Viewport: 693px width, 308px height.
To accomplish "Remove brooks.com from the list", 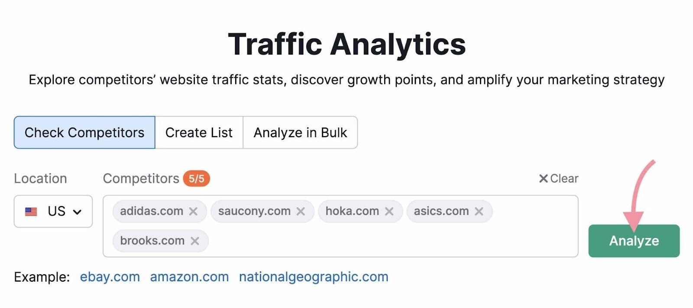I will pos(195,241).
